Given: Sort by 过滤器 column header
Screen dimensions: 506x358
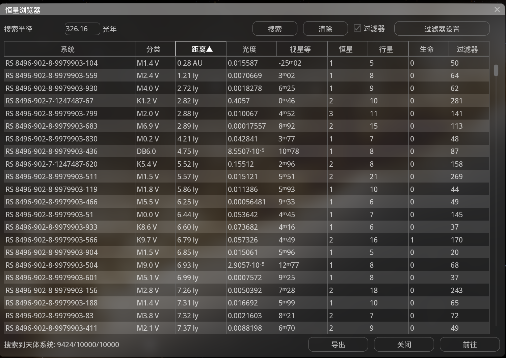Looking at the screenshot, I should (469, 49).
